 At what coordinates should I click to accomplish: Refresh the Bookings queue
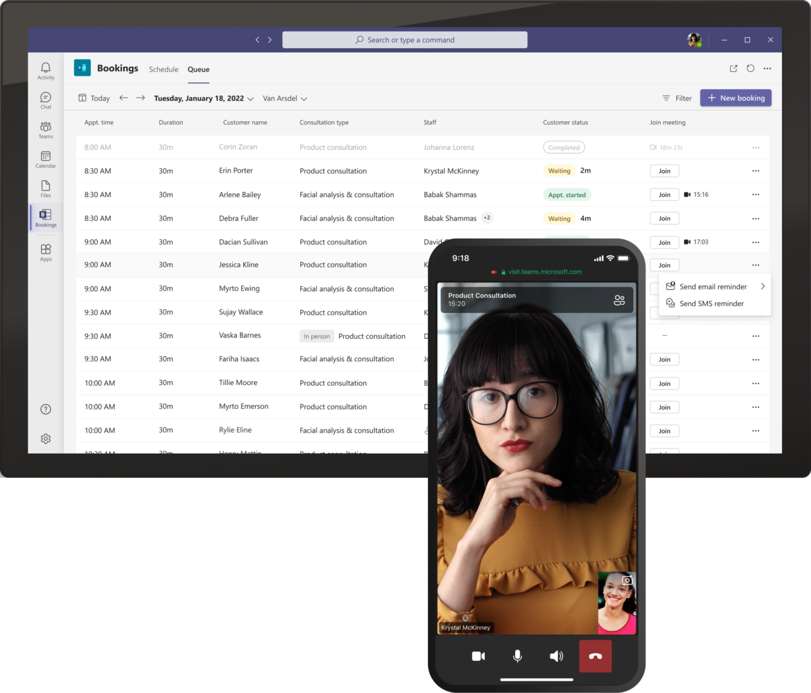pyautogui.click(x=750, y=68)
